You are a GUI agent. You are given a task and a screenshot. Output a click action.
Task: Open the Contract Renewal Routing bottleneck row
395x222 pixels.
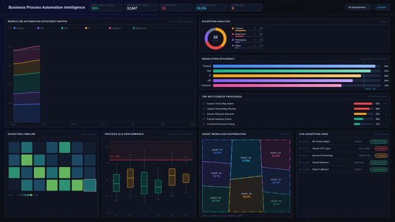295,124
